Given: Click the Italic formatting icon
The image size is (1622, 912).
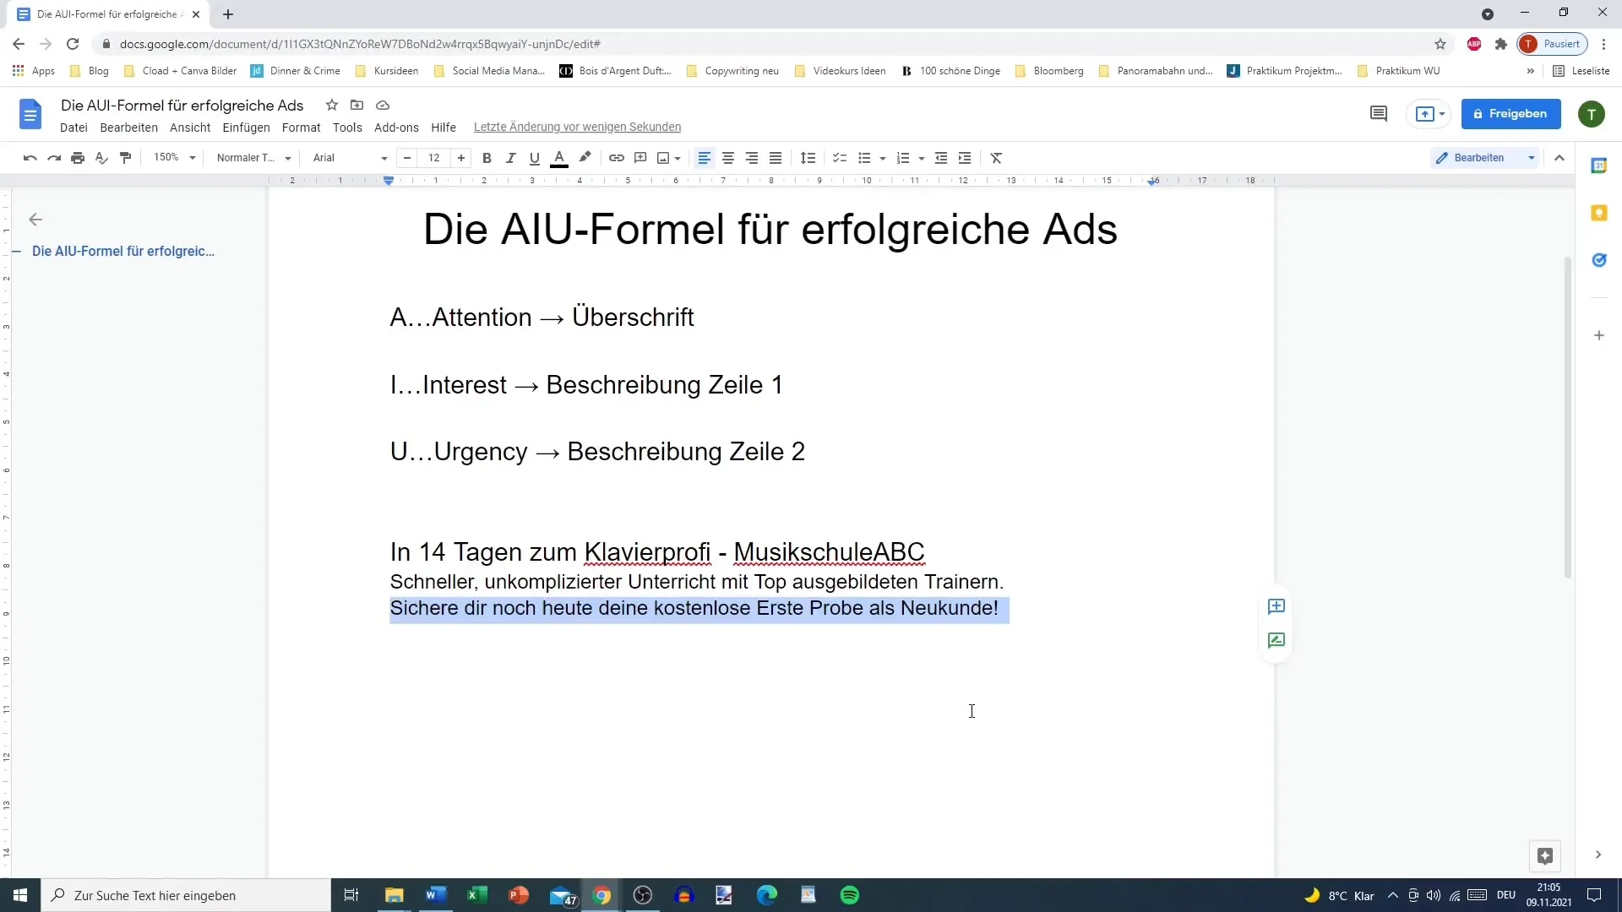Looking at the screenshot, I should pyautogui.click(x=510, y=157).
